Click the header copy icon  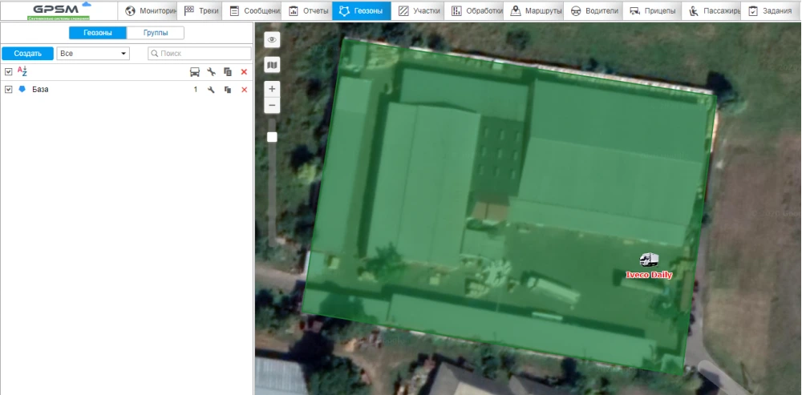(x=228, y=72)
